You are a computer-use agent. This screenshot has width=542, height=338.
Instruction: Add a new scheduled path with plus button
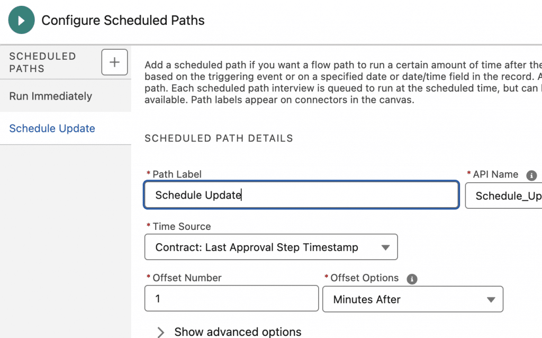[x=114, y=63]
